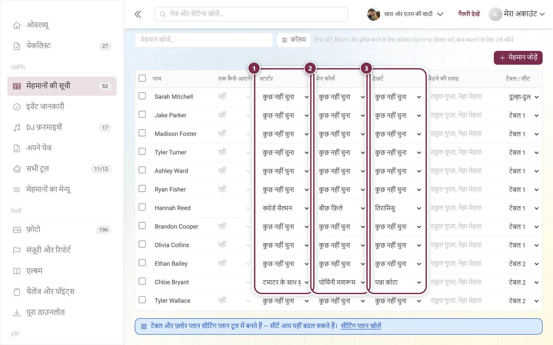
Task: Click the मेहमानों का मेन्यू lines icon
Action: tap(17, 190)
